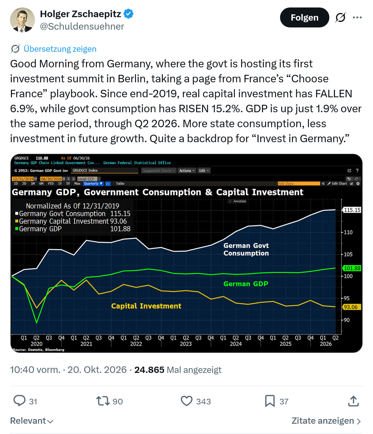Open Holger Zschaepitz profile avatar
Viewport: 373px width, 434px height.
[x=22, y=20]
